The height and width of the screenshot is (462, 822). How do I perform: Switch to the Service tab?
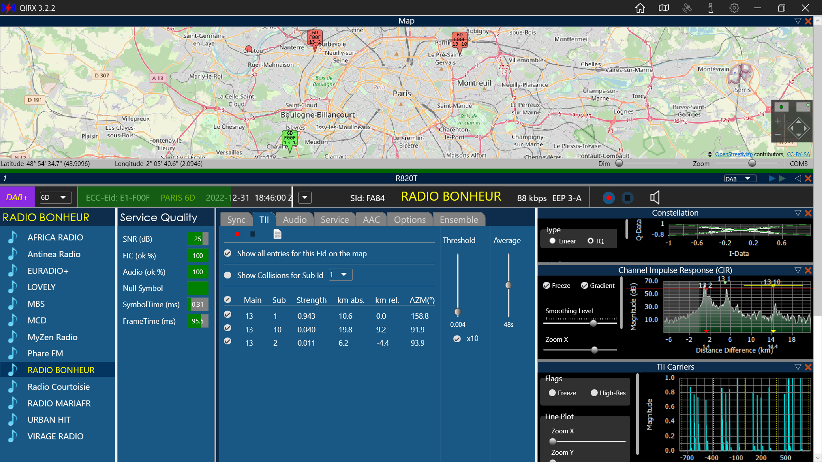335,219
